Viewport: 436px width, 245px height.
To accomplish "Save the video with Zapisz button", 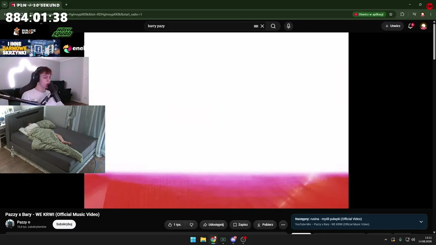I will click(x=240, y=225).
